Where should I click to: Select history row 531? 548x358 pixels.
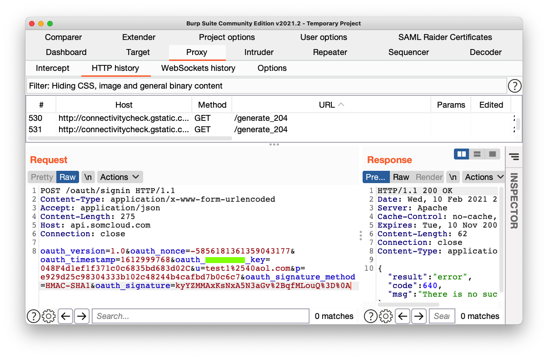pos(271,129)
